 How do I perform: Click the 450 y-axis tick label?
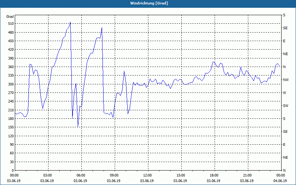[11, 41]
